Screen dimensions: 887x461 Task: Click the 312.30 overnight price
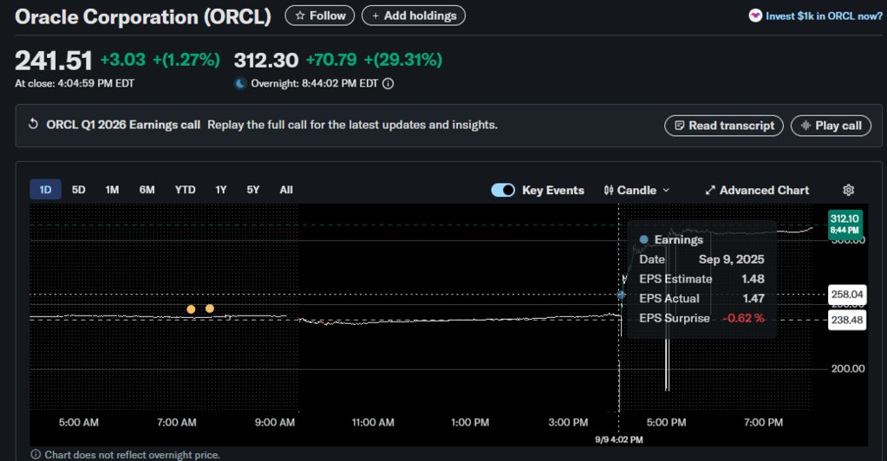click(x=266, y=60)
